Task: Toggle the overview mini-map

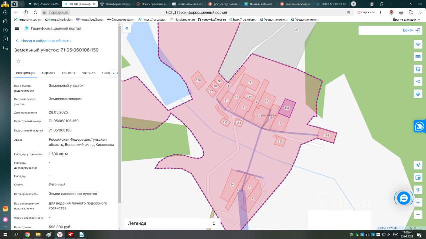Action: [418, 178]
